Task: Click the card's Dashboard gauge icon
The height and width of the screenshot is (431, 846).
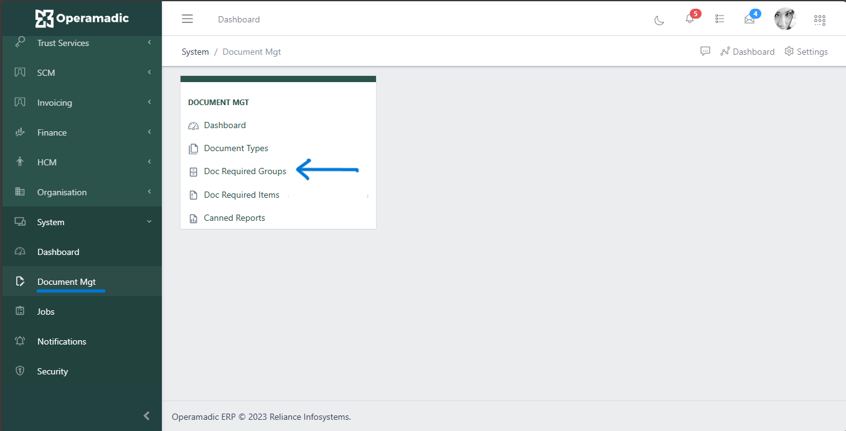Action: point(193,126)
